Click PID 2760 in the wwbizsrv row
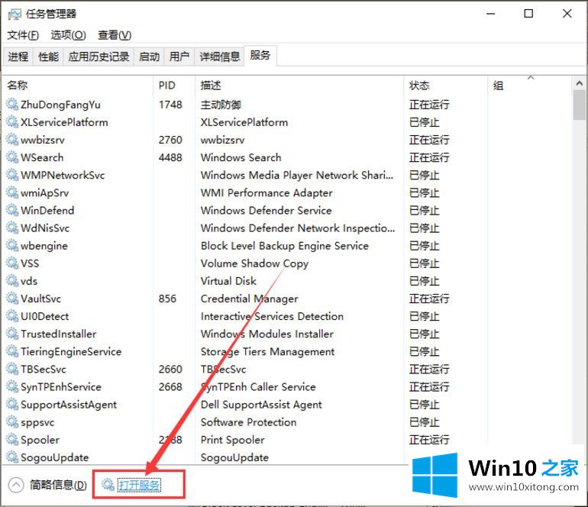The image size is (588, 507). point(170,140)
